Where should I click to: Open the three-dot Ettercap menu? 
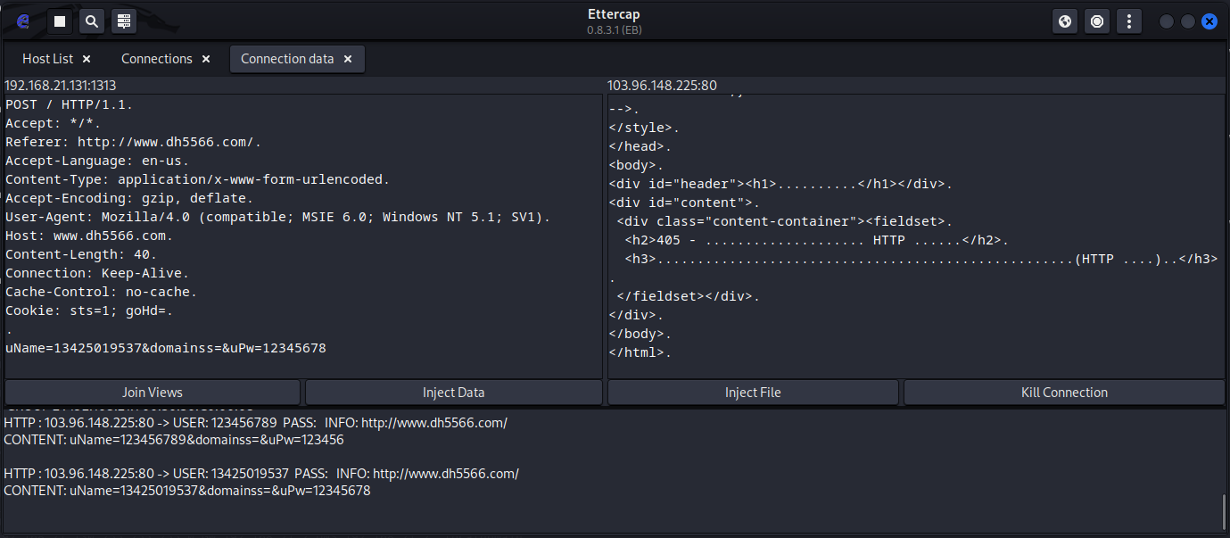1129,21
